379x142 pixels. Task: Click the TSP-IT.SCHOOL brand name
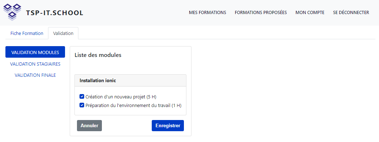tap(55, 13)
